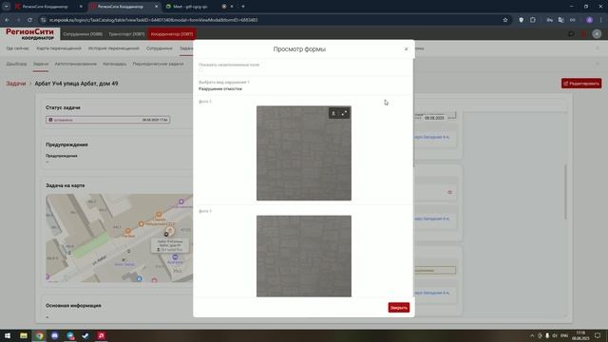The image size is (608, 342).
Task: Open the Chrome three-dot menu
Action: pyautogui.click(x=601, y=20)
